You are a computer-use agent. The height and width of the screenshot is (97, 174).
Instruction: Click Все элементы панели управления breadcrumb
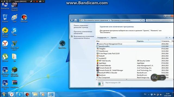point(96,20)
